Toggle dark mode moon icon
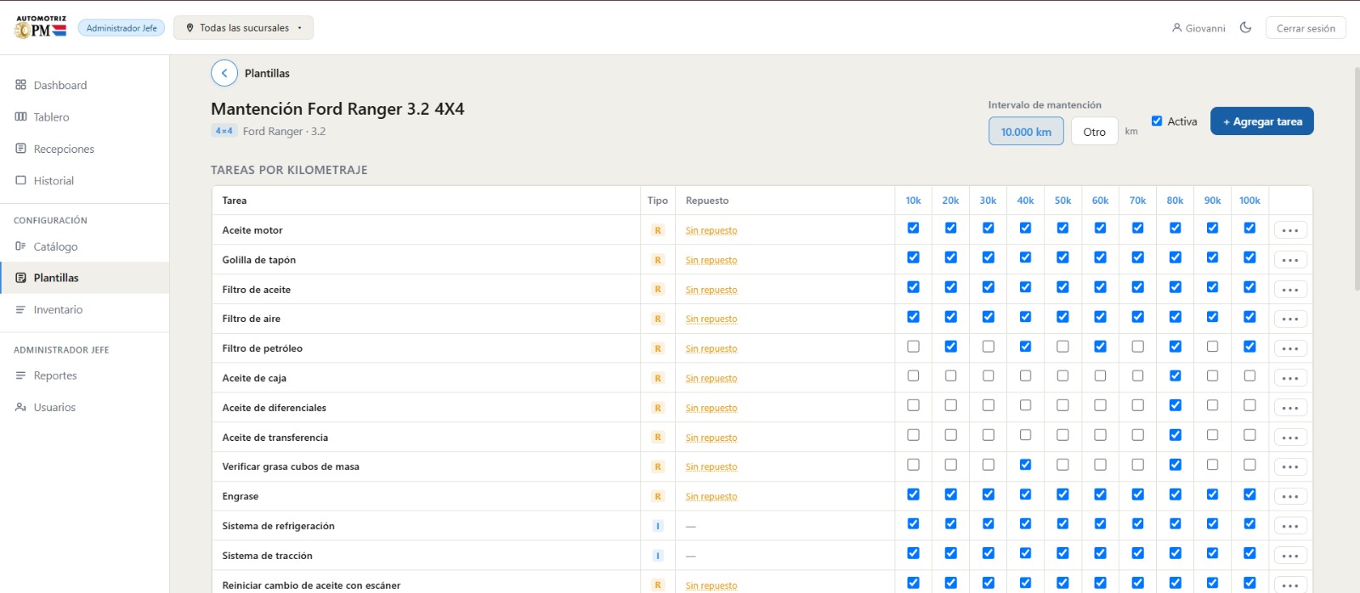1360x593 pixels. tap(1245, 27)
